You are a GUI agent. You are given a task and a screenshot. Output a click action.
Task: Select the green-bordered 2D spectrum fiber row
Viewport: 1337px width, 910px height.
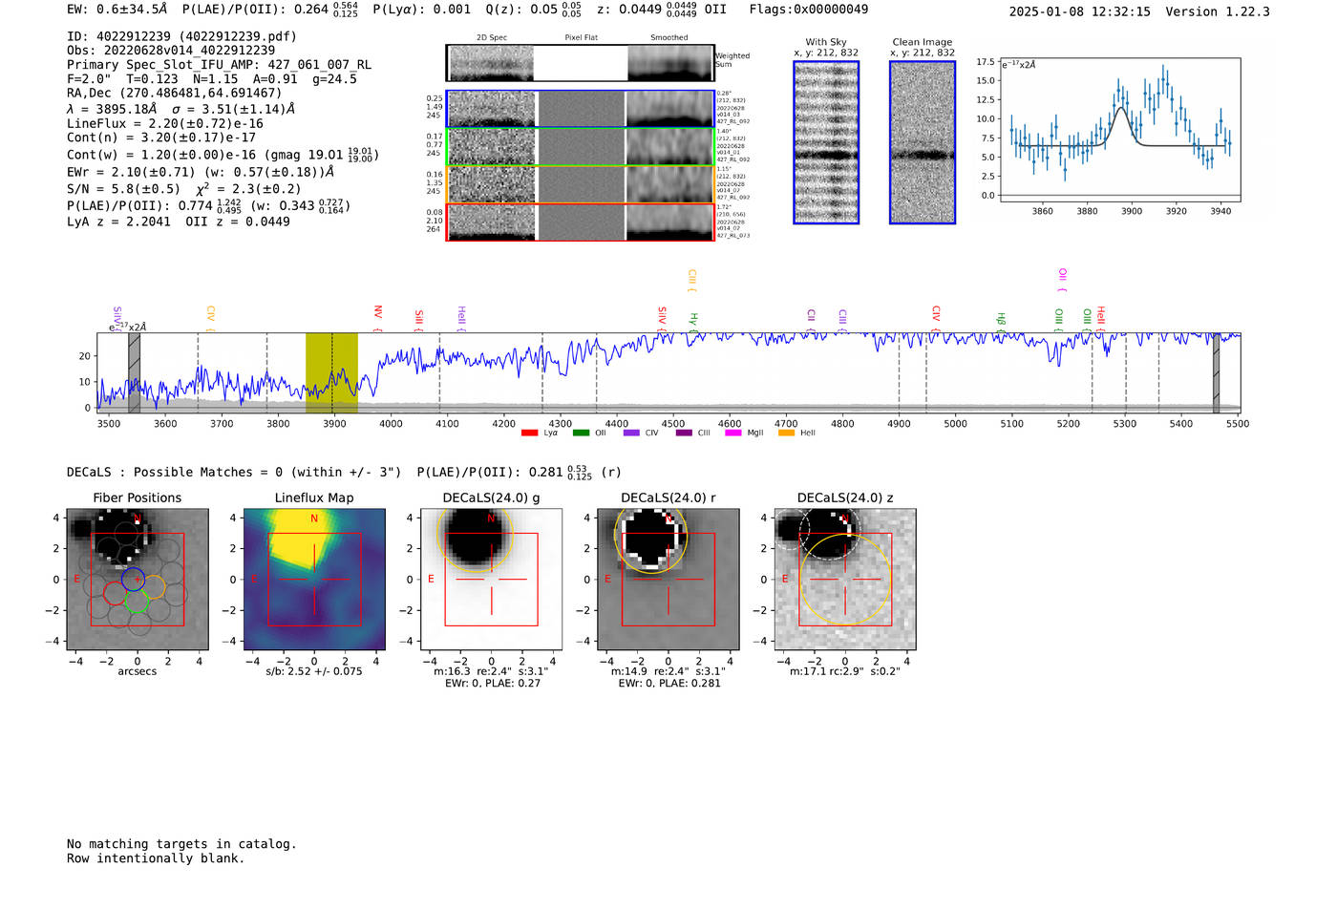(x=581, y=147)
